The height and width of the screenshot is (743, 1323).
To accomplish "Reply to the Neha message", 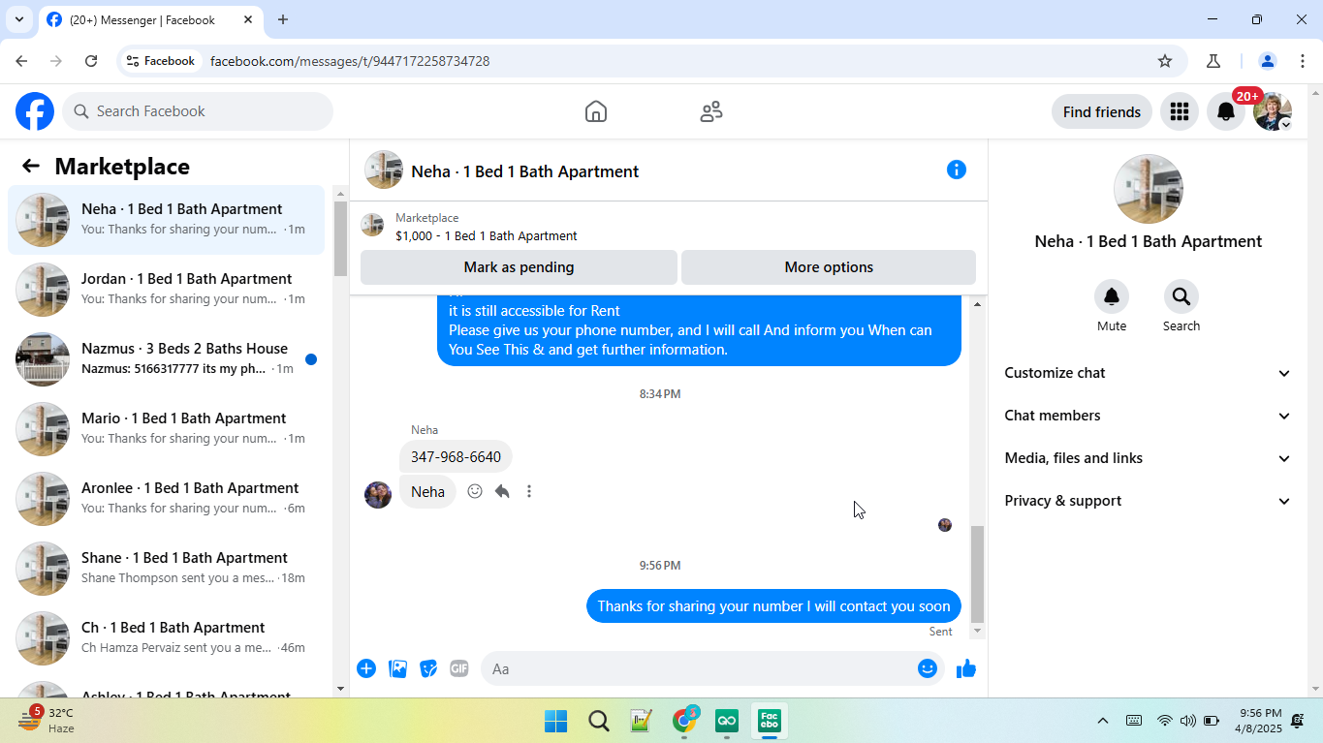I will click(502, 491).
